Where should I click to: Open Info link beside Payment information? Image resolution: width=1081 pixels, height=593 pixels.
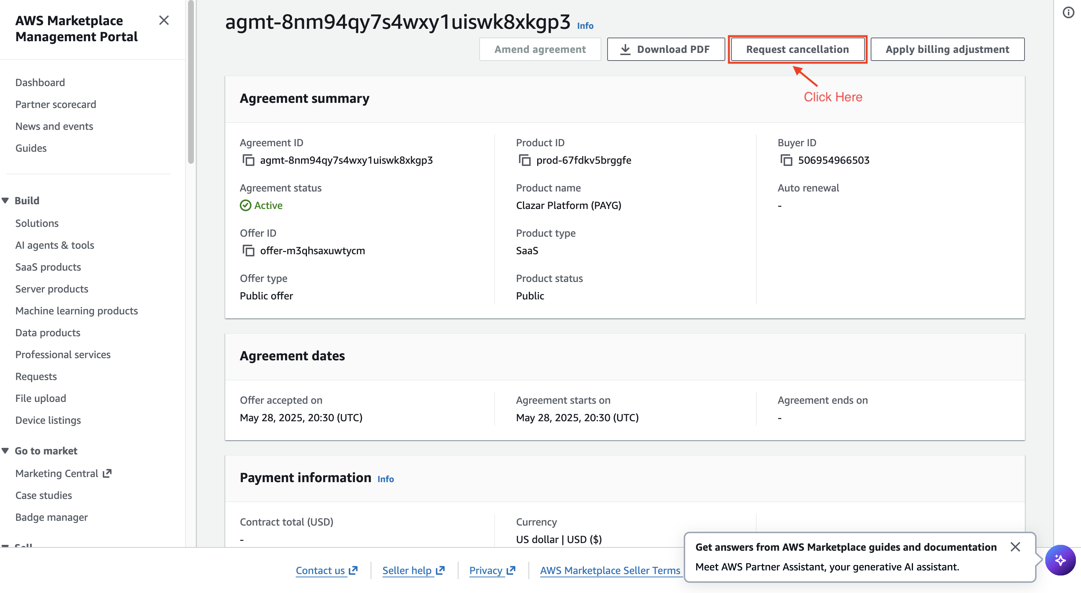386,479
